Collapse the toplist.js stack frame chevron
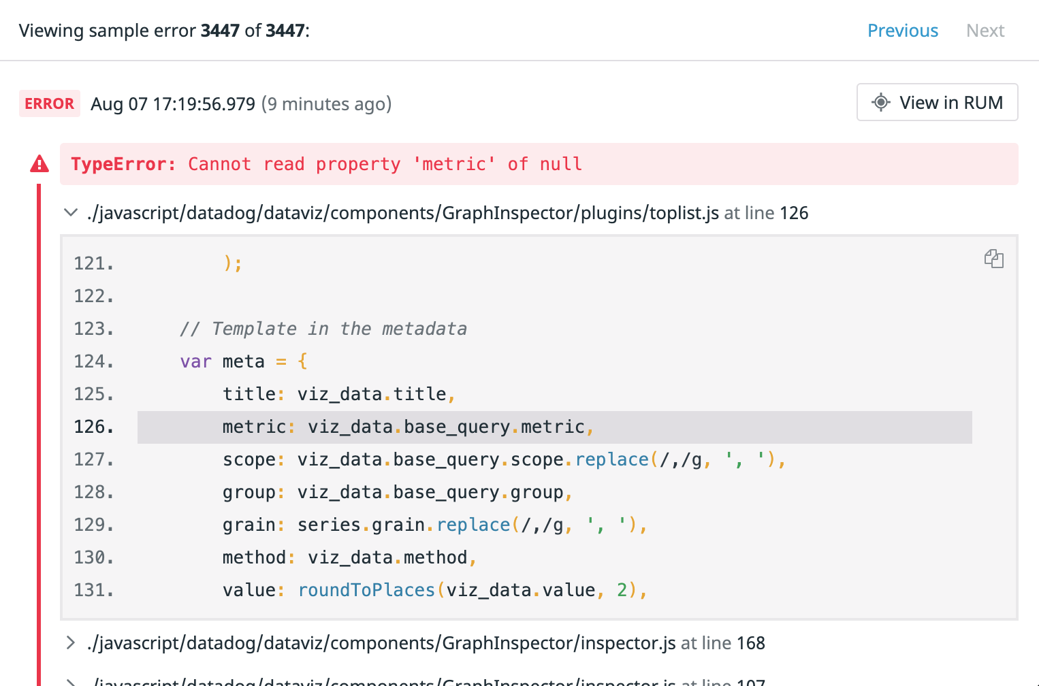The height and width of the screenshot is (686, 1039). pos(70,213)
